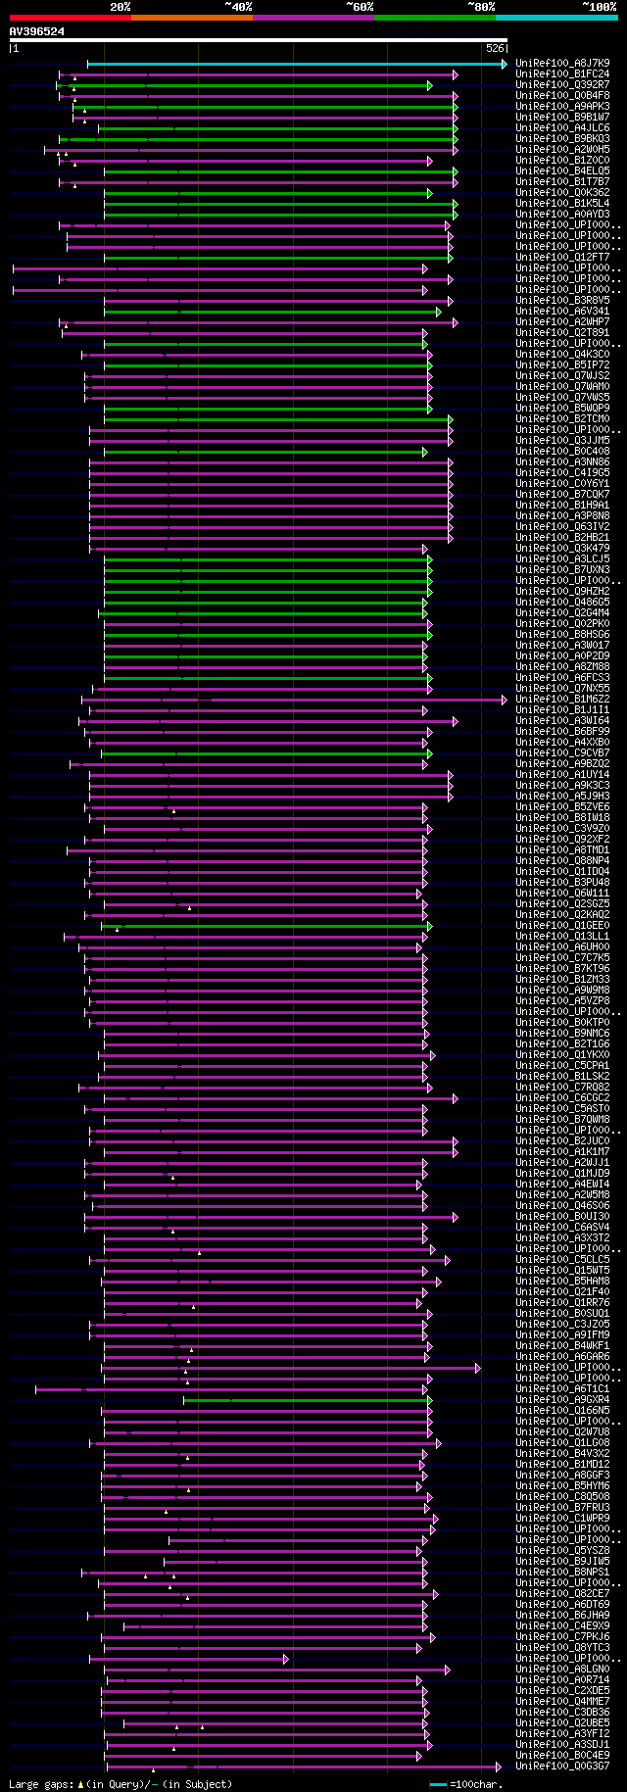Click the white query sequence ruler bar
This screenshot has height=1792, width=627.
(x=259, y=41)
